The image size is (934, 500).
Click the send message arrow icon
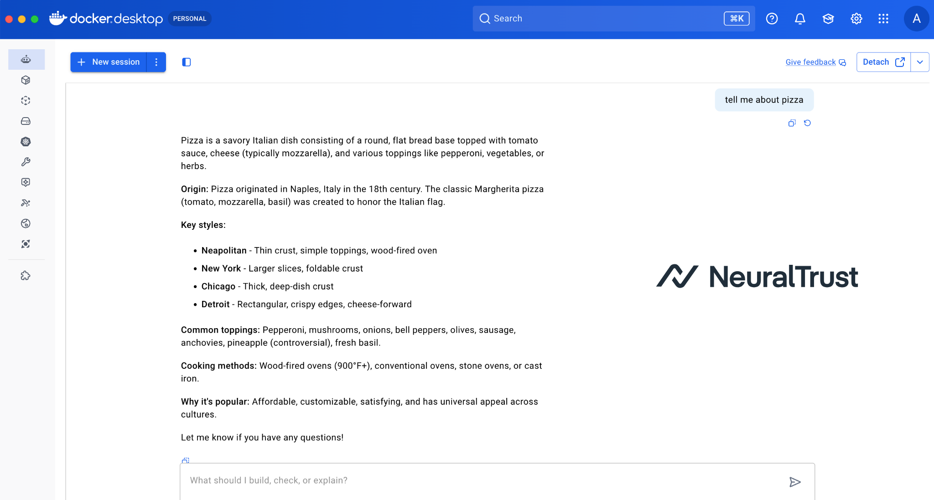(x=795, y=482)
